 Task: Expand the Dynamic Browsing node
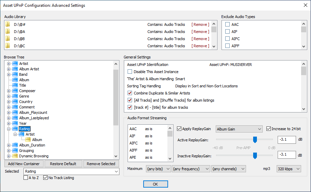(9, 156)
